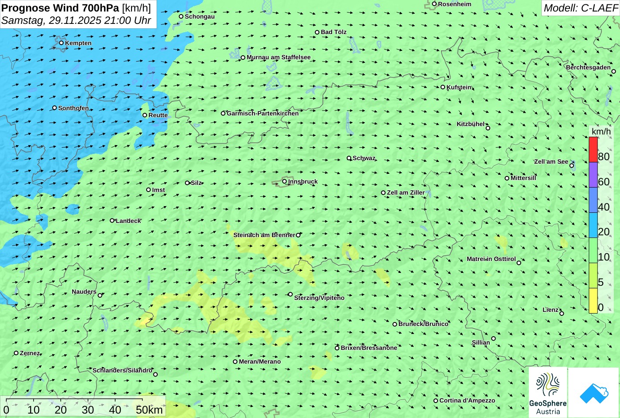
Task: Click the Berchtesgaden location marker
Action: (613, 71)
